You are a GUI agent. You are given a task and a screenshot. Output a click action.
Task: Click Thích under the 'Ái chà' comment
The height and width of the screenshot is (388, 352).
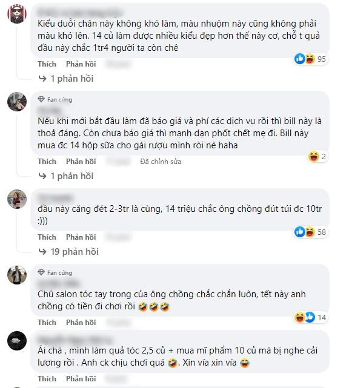[x=47, y=378]
